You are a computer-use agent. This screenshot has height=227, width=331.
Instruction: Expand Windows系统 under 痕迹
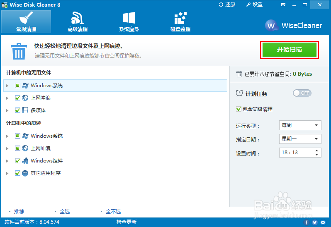tap(7, 136)
